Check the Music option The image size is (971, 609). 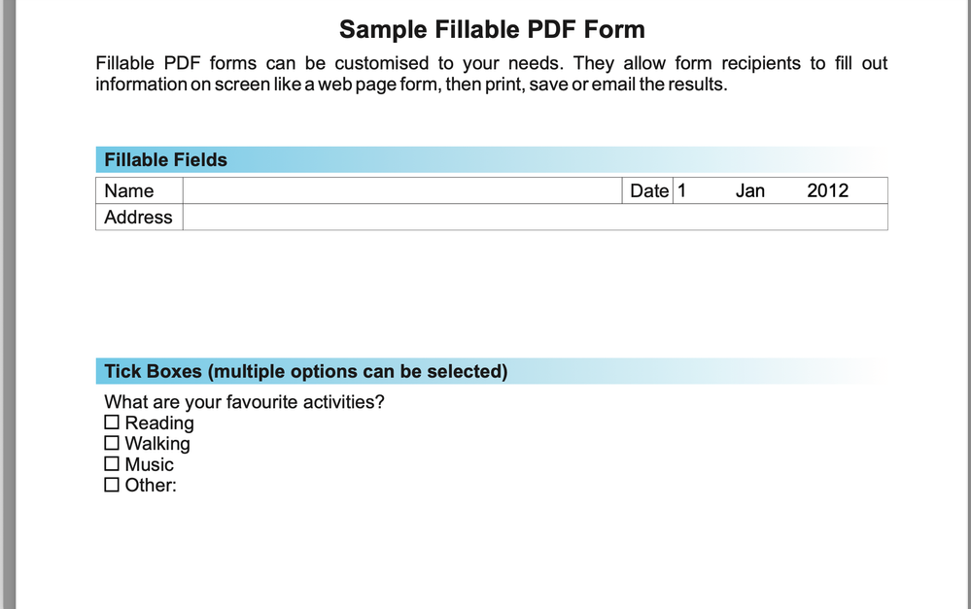[112, 463]
